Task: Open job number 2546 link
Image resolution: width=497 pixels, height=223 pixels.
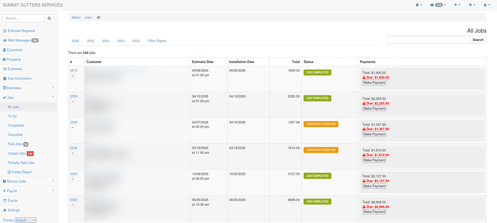Action: coord(74,122)
